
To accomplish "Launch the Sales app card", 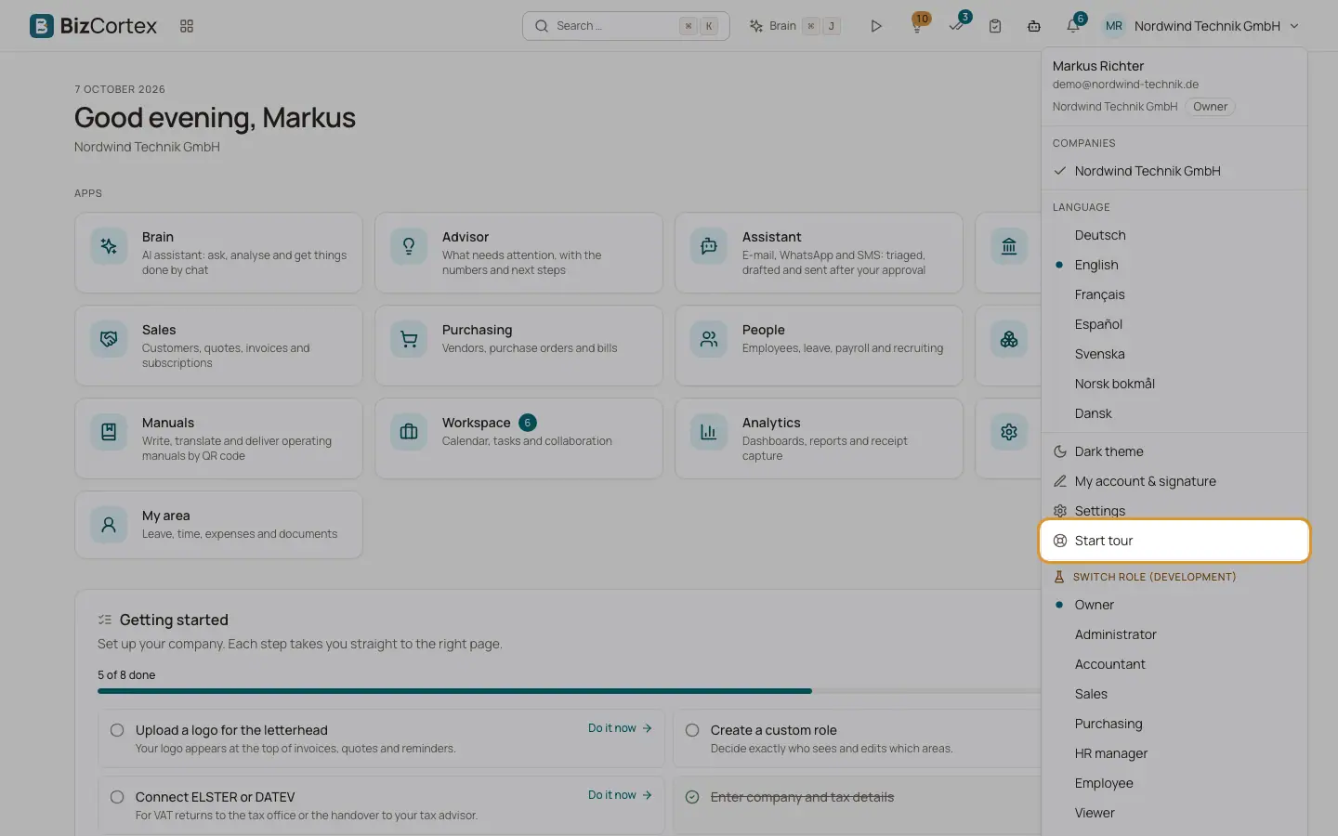I will point(218,346).
